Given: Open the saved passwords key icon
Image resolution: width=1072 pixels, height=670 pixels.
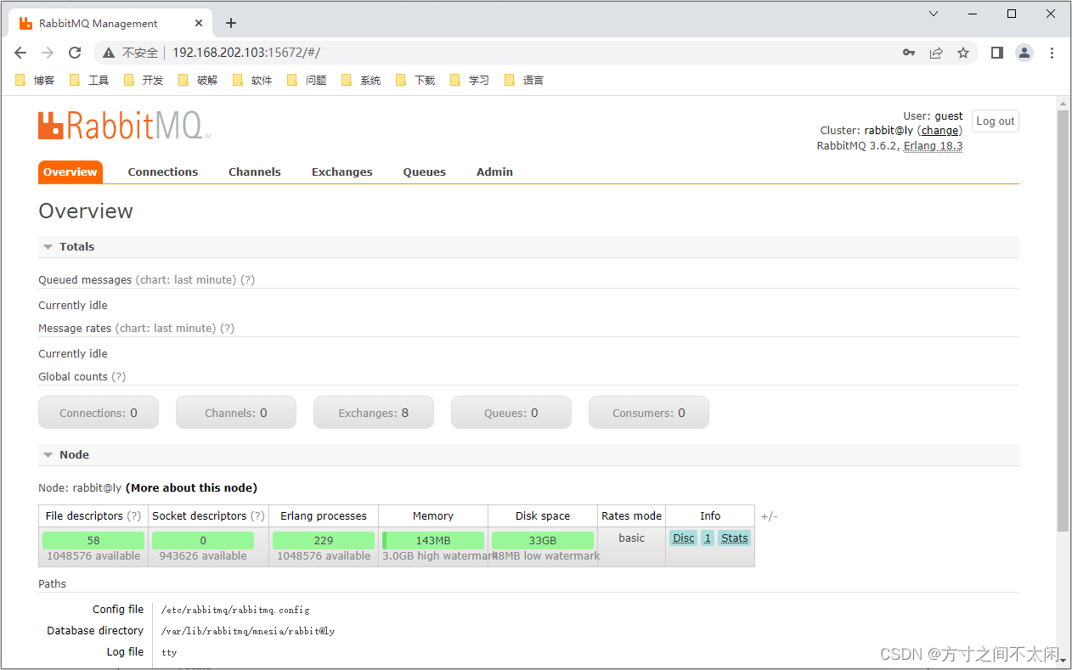Looking at the screenshot, I should 909,53.
